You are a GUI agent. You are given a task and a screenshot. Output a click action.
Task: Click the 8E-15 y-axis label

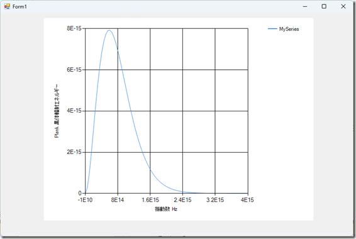(74, 28)
